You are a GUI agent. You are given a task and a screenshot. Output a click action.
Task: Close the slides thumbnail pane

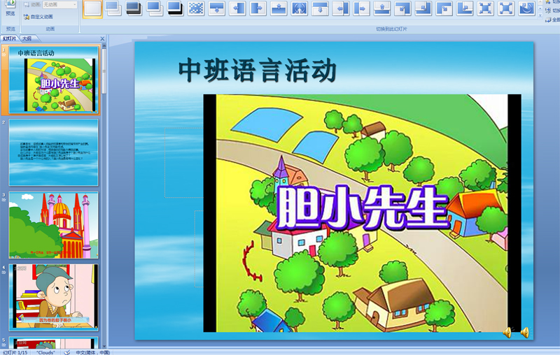pos(102,38)
